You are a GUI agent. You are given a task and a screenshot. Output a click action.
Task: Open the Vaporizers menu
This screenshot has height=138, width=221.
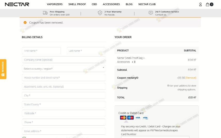[55, 4]
